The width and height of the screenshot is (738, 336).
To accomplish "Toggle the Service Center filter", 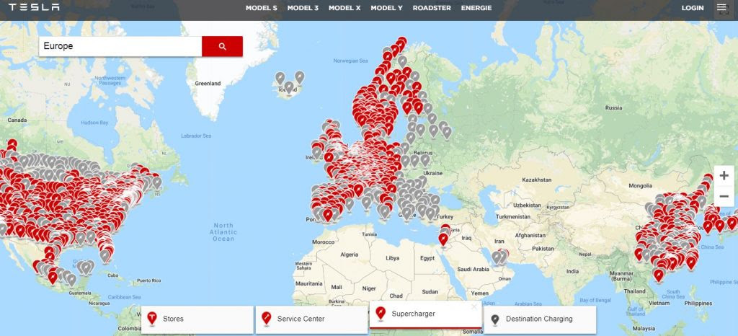I will tap(311, 319).
